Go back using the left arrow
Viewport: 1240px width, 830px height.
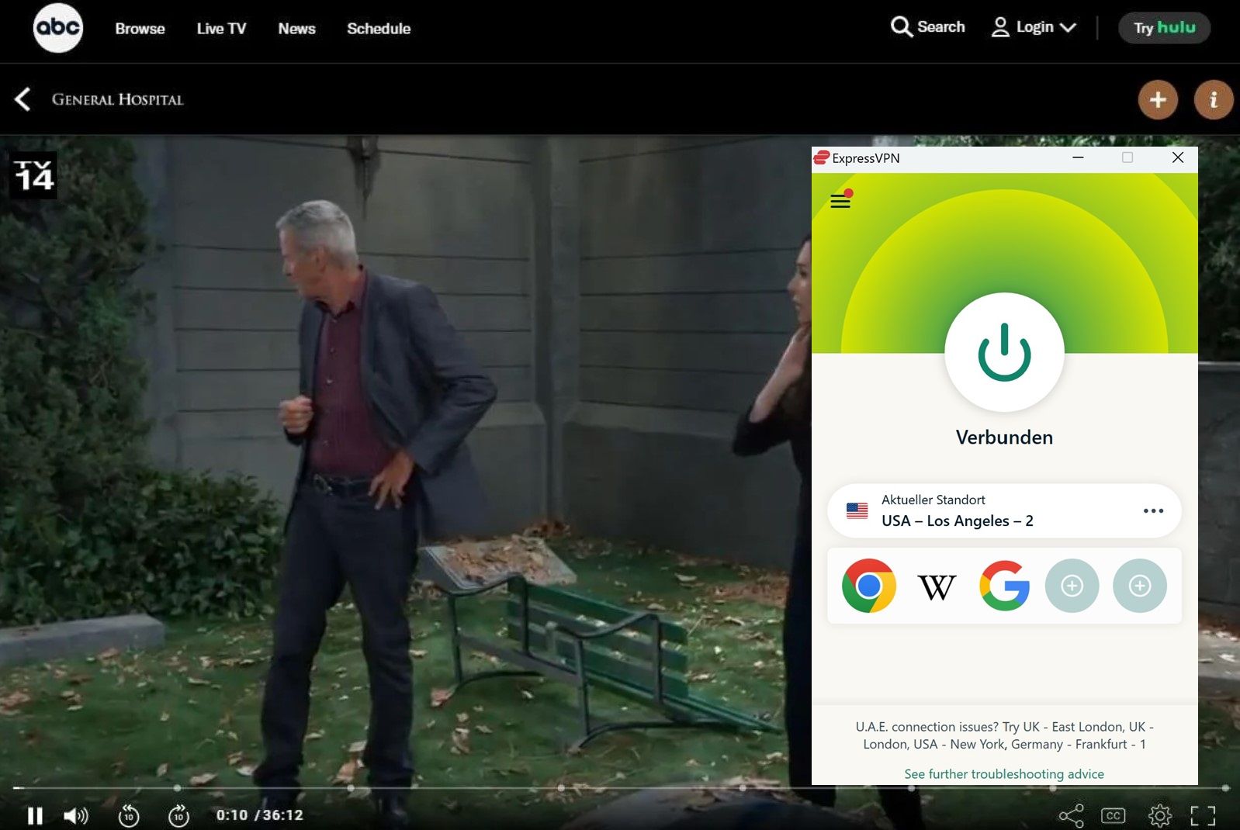23,99
